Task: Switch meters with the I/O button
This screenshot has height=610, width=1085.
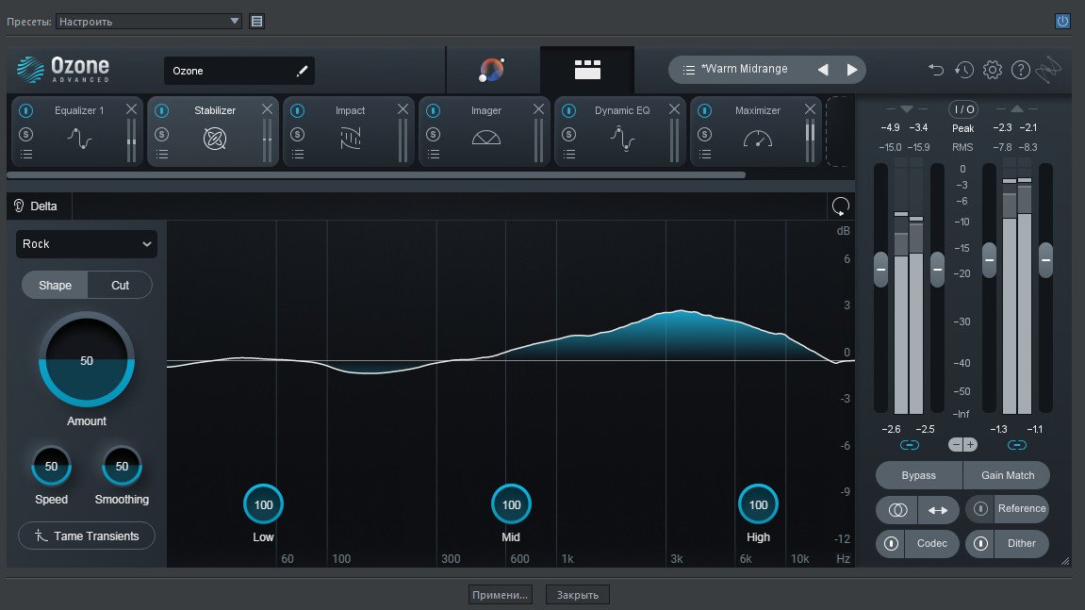Action: point(963,109)
